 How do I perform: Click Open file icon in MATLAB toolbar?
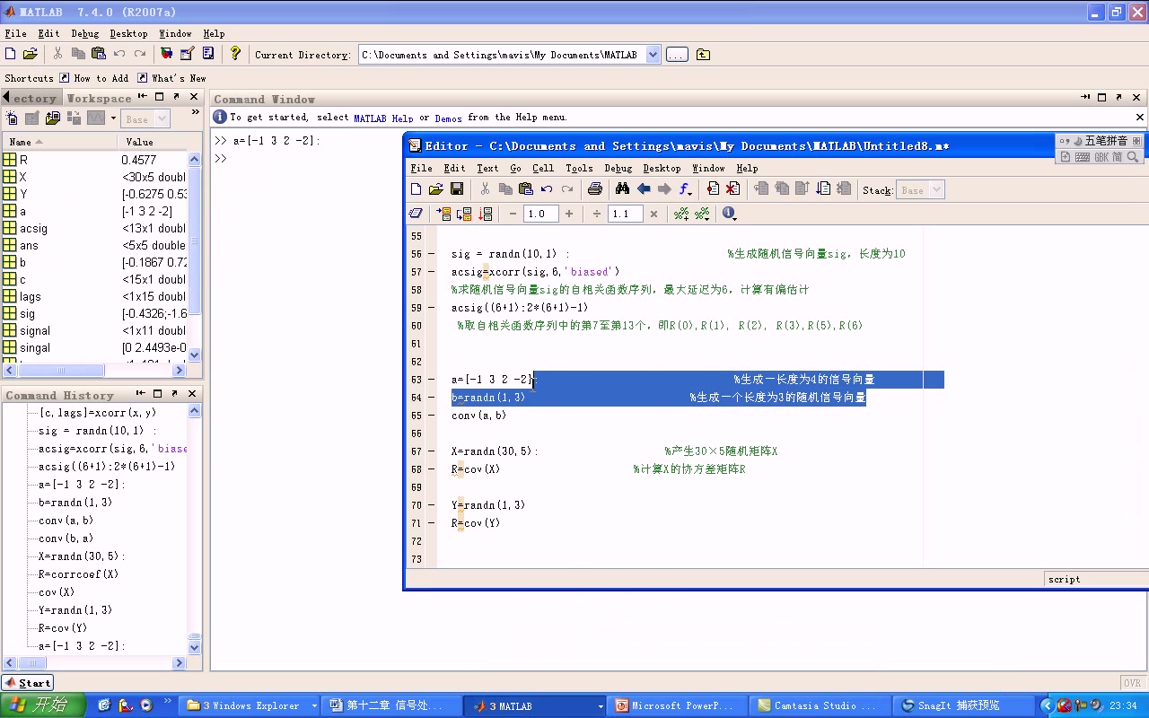(31, 54)
